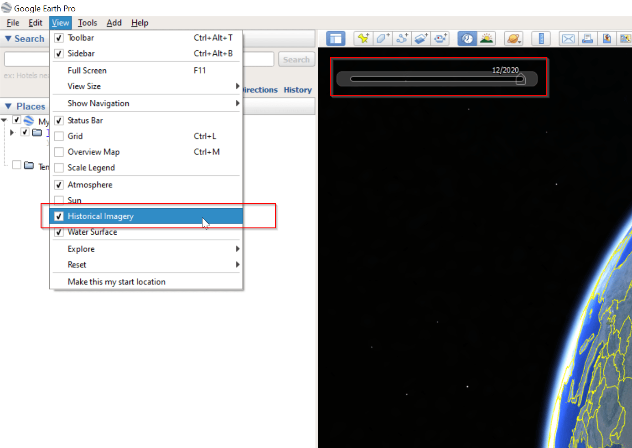Open the Add menu
Viewport: 632px width, 448px height.
(114, 23)
